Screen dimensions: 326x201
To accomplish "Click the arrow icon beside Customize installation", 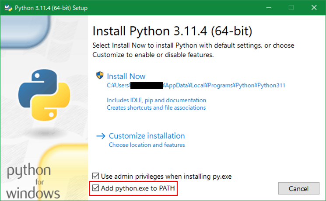I will (x=101, y=136).
